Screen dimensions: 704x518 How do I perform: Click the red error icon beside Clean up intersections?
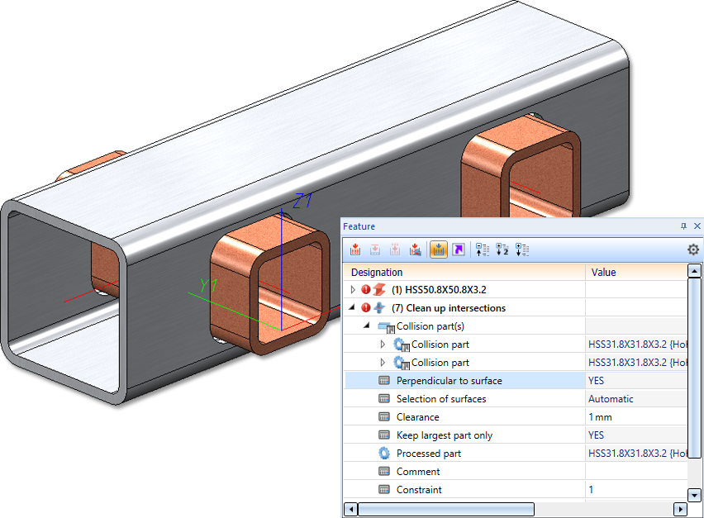[x=366, y=308]
